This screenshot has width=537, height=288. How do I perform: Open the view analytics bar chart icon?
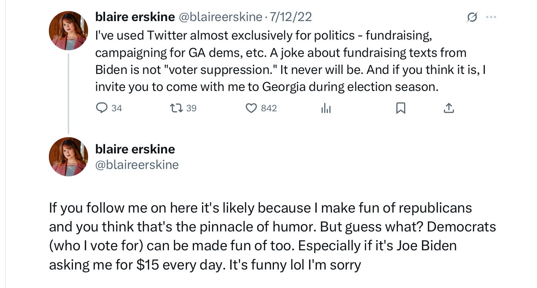(326, 108)
